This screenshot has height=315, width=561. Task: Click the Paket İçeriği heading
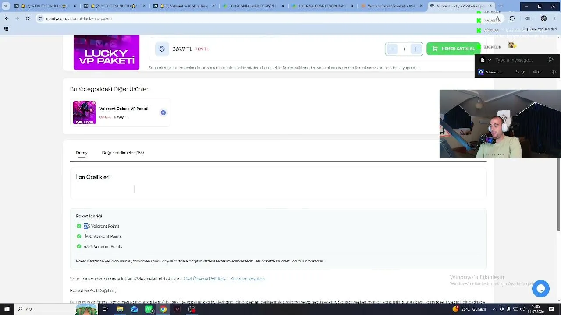pyautogui.click(x=89, y=216)
